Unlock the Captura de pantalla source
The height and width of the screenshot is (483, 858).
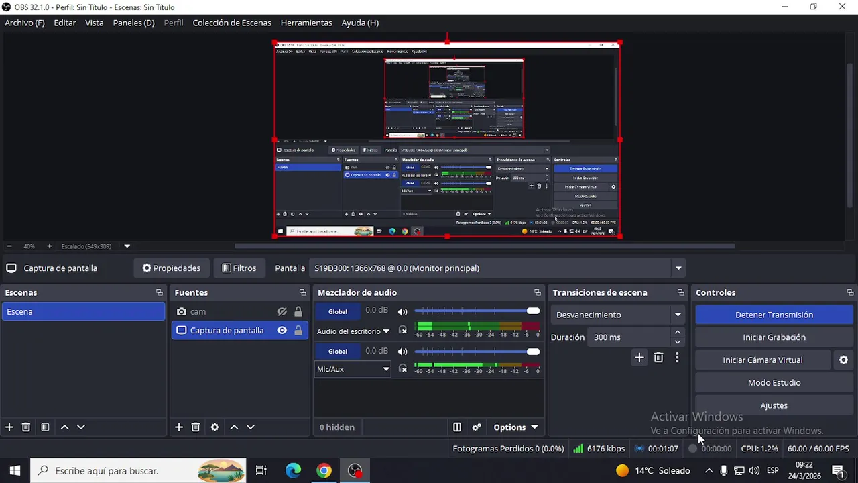point(298,331)
